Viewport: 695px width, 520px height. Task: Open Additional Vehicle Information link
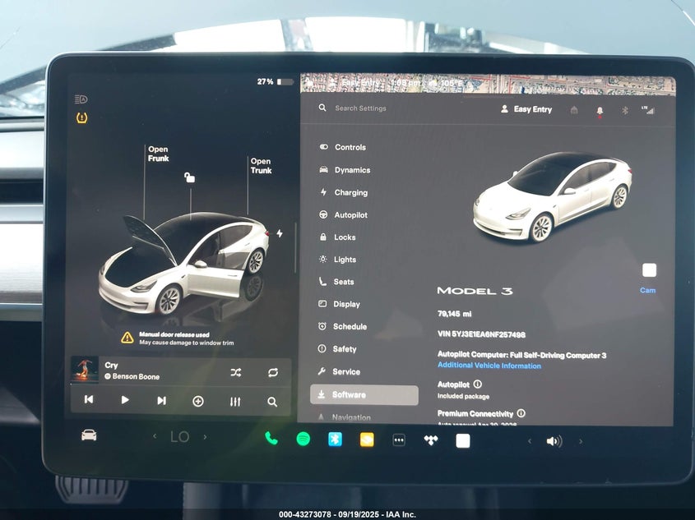click(489, 366)
